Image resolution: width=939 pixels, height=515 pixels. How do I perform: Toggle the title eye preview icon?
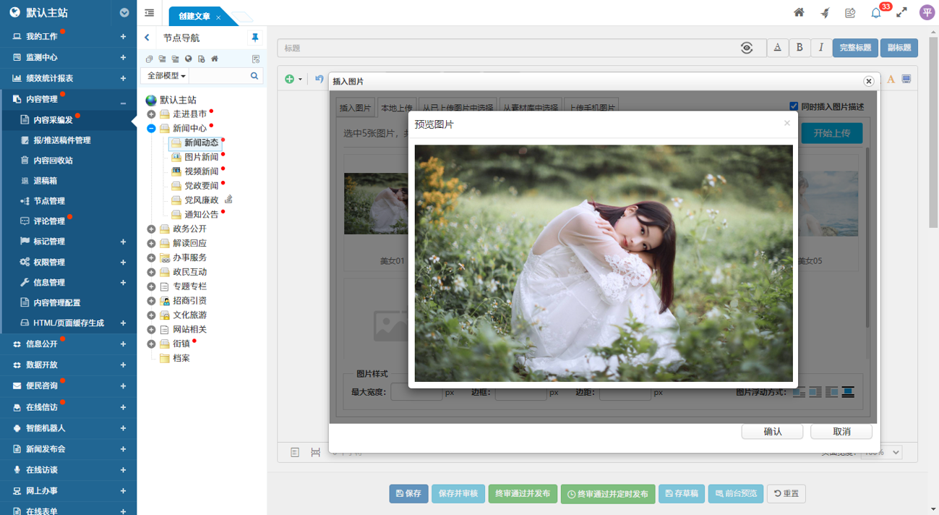[747, 48]
